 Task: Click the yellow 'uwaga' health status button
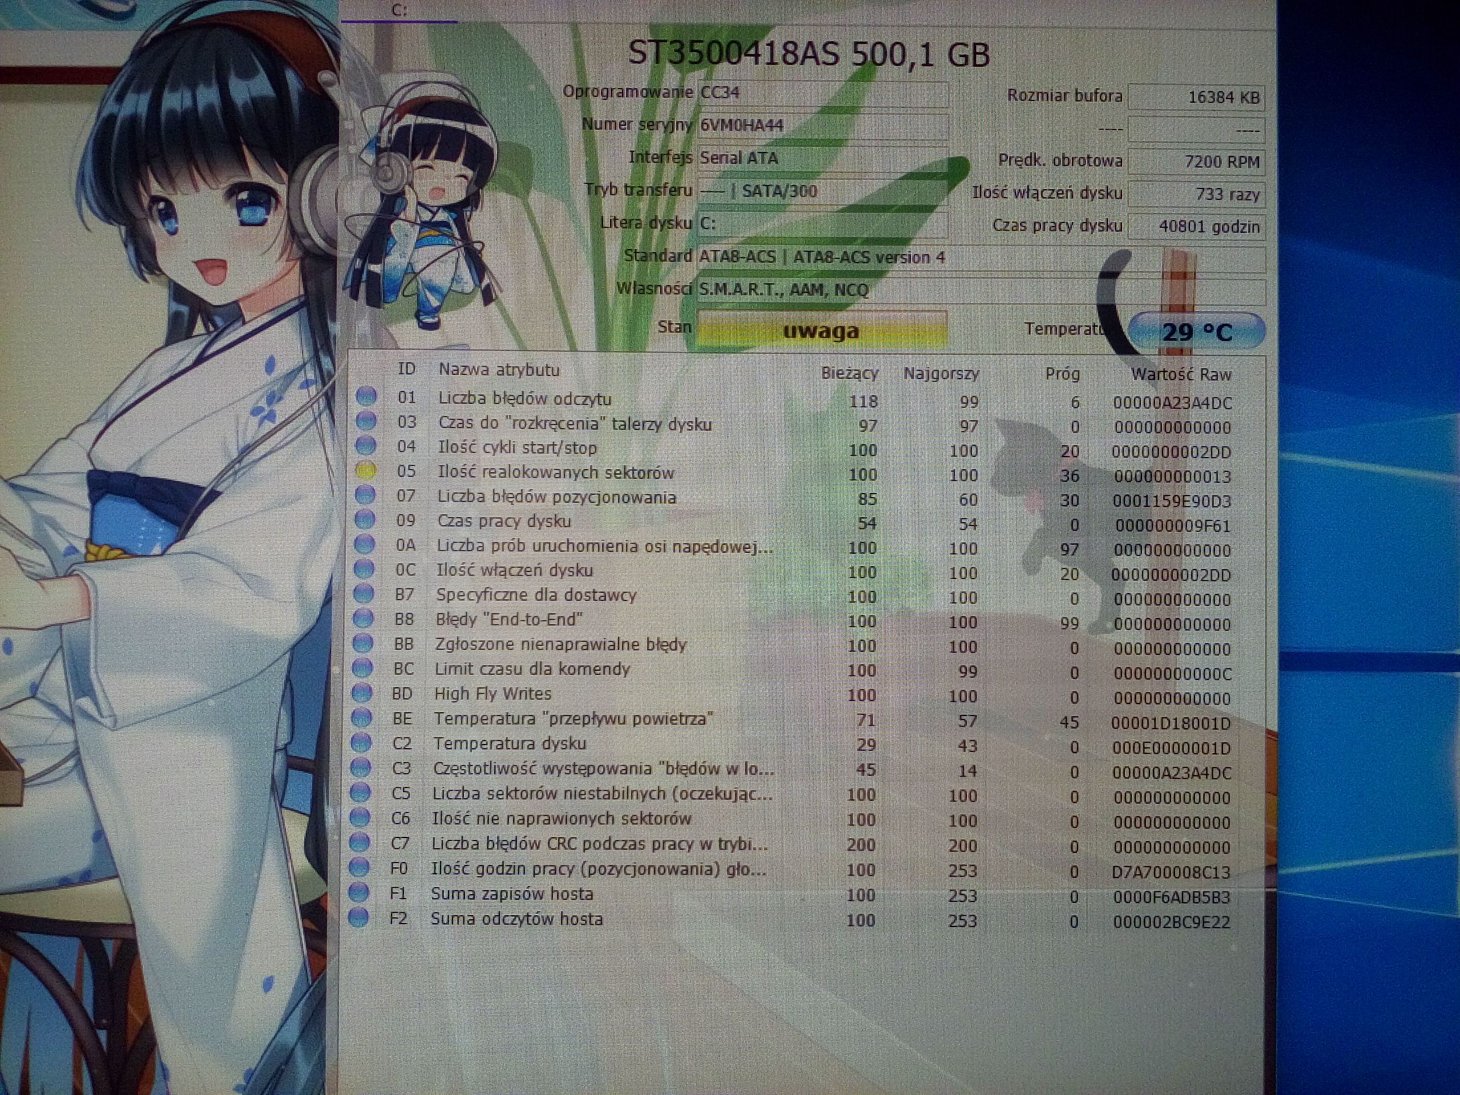coord(822,330)
